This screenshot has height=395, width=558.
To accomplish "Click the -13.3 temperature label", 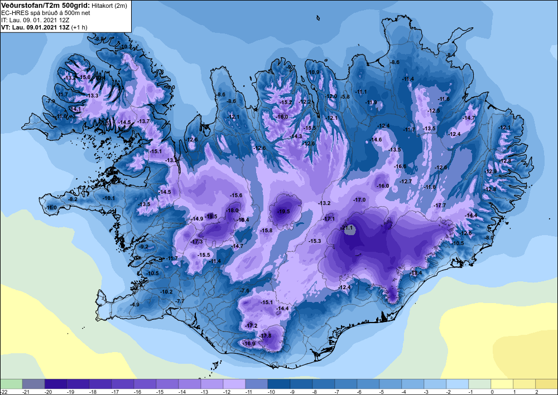I will [x=93, y=96].
